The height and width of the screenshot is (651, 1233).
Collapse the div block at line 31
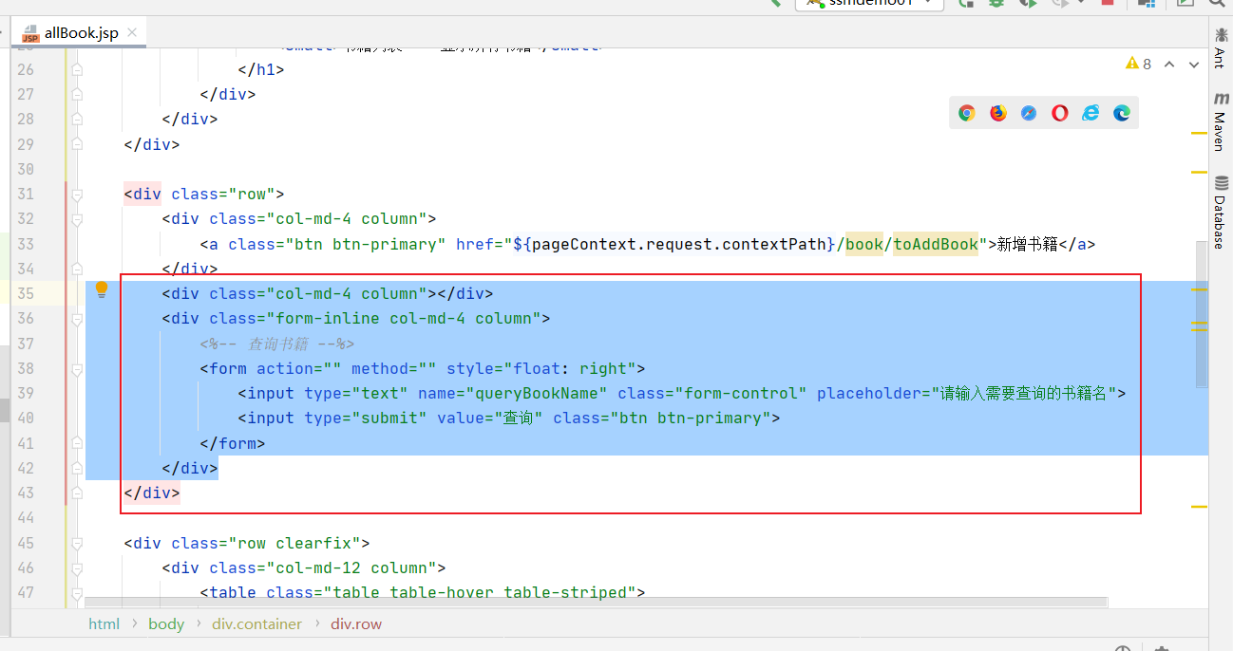[77, 194]
